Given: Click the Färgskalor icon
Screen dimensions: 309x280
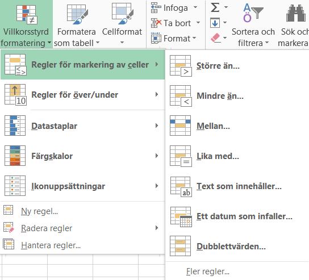Looking at the screenshot, I should [15, 156].
